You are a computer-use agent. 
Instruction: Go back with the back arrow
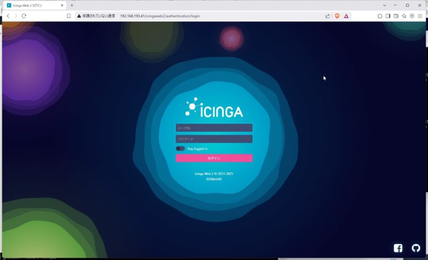[8, 16]
